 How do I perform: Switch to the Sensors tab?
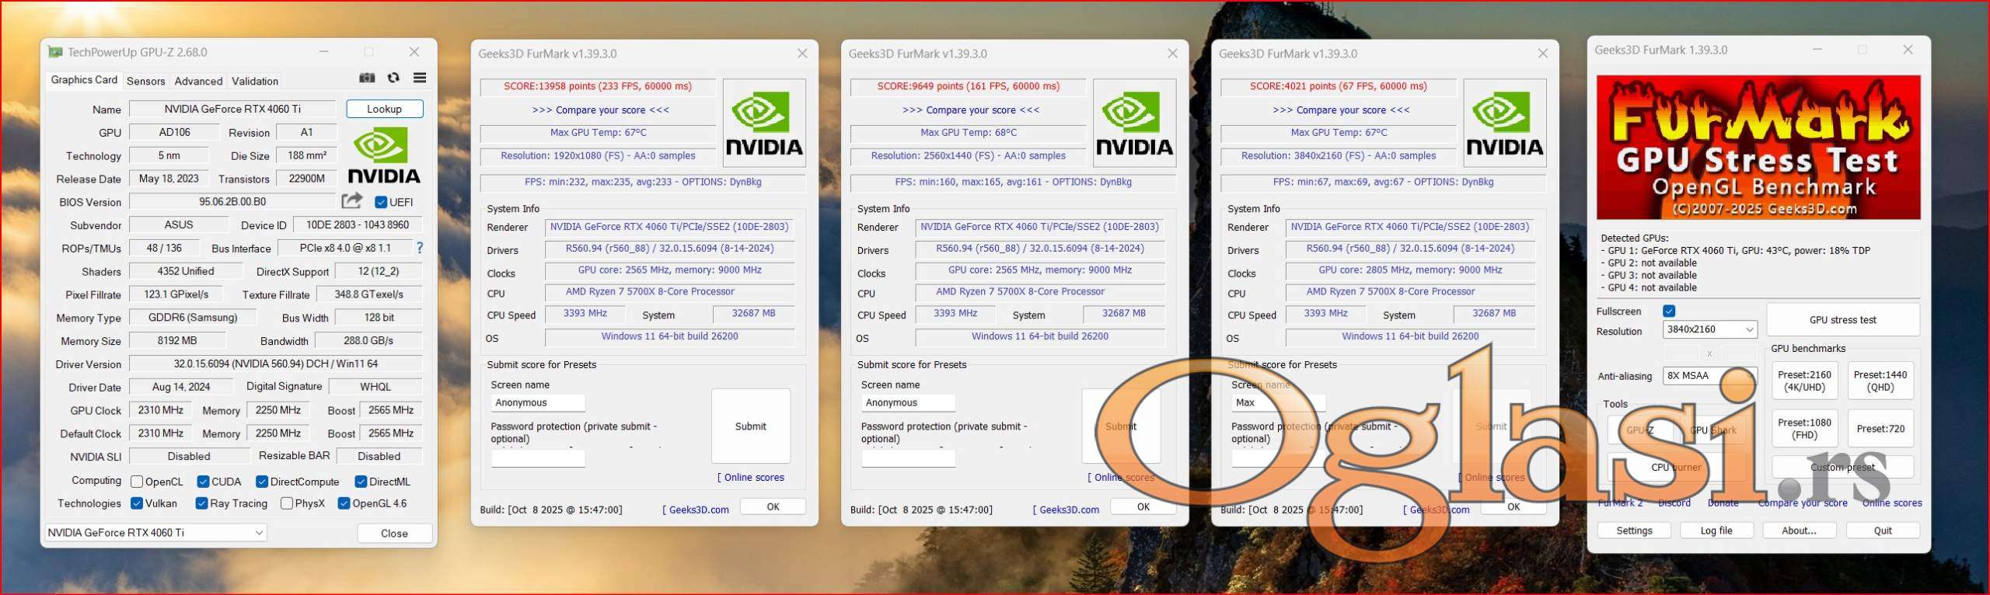(145, 81)
